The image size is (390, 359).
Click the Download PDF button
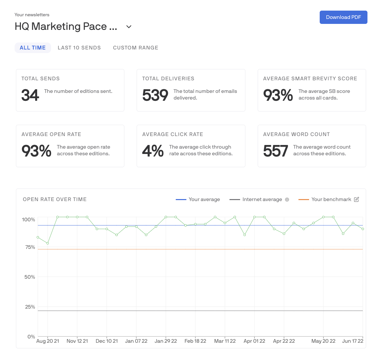click(x=344, y=17)
